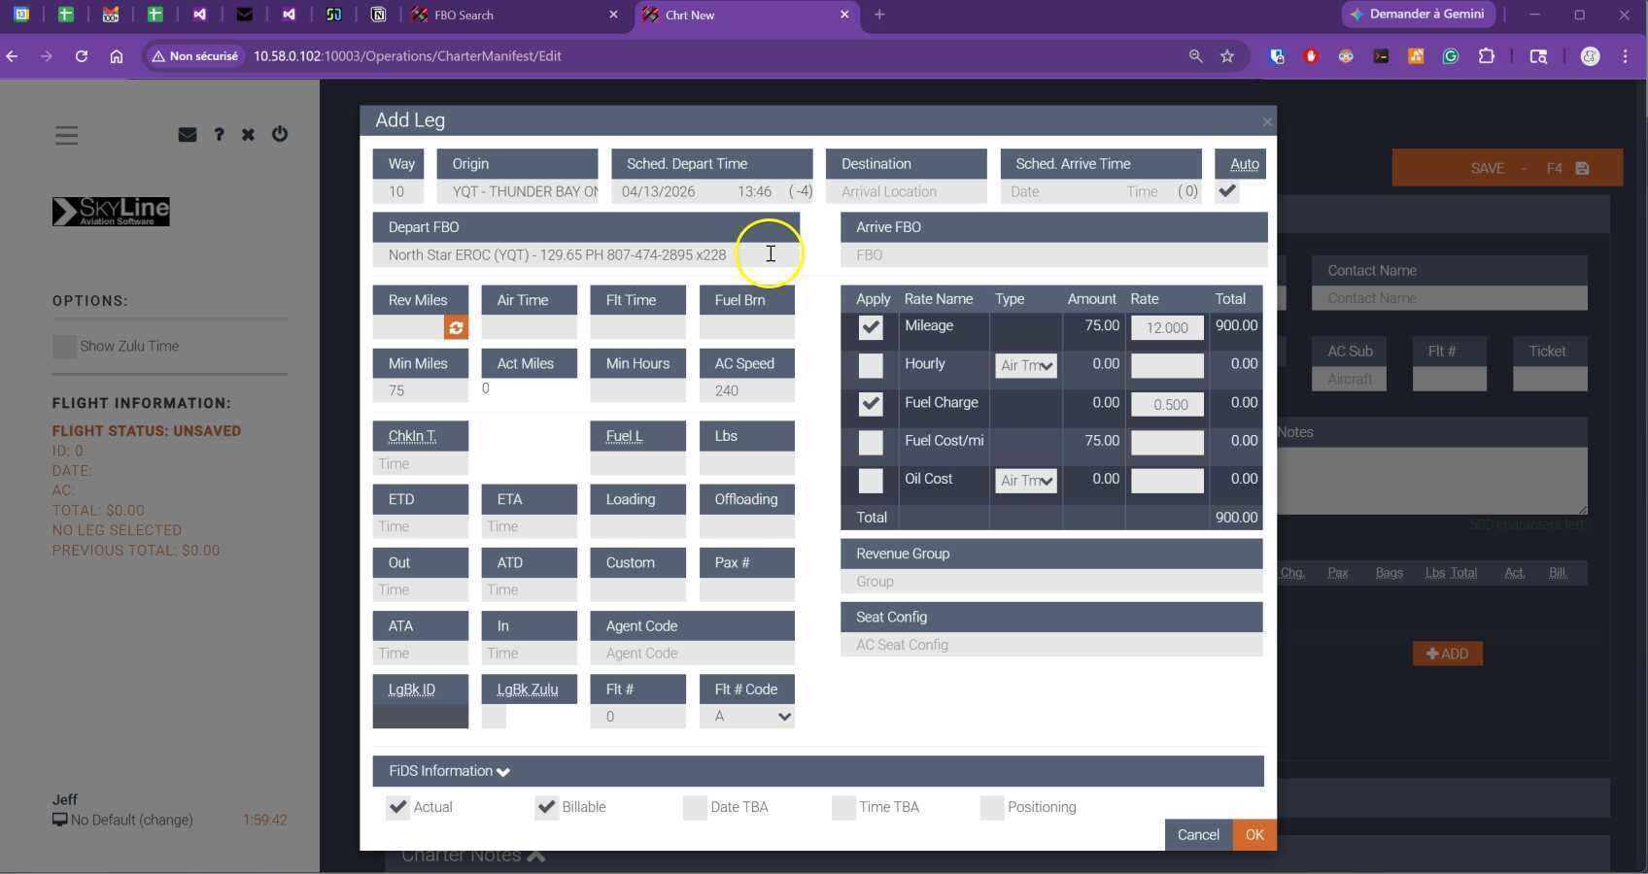
Task: Check the Fuel Cost/mi Apply checkbox
Action: (871, 442)
